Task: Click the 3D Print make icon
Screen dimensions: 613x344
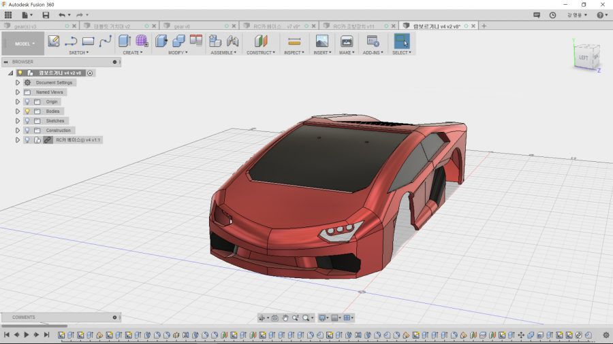Action: (x=347, y=41)
